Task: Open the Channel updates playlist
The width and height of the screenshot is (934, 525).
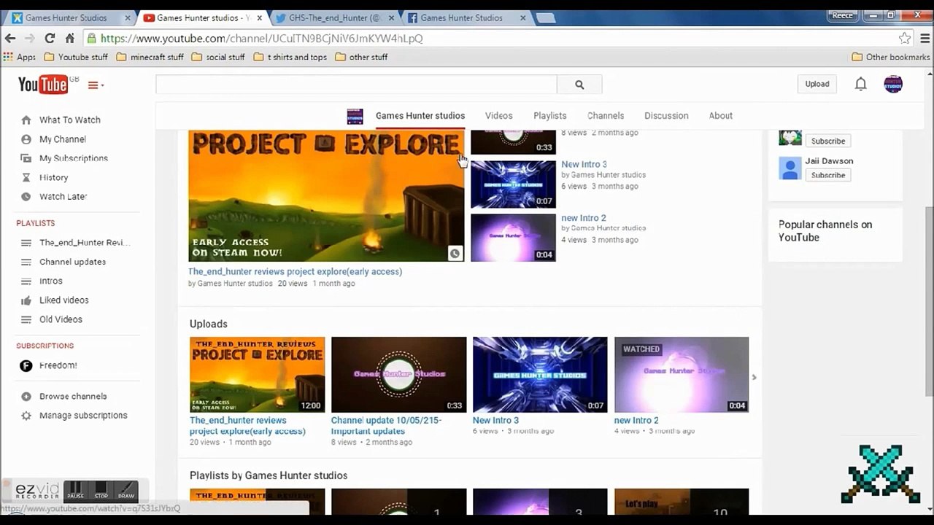Action: (72, 262)
